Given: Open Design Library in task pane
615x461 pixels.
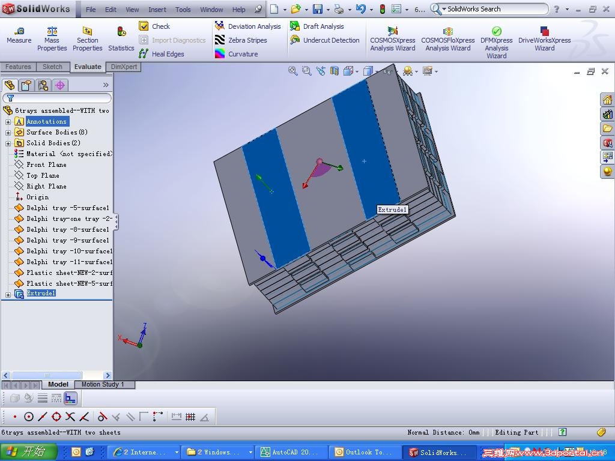Looking at the screenshot, I should coord(608,114).
